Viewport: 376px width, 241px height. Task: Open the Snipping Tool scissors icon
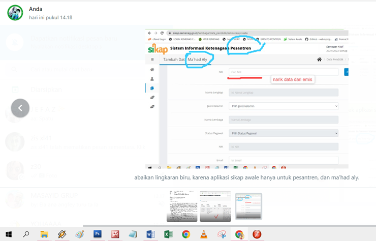222,234
